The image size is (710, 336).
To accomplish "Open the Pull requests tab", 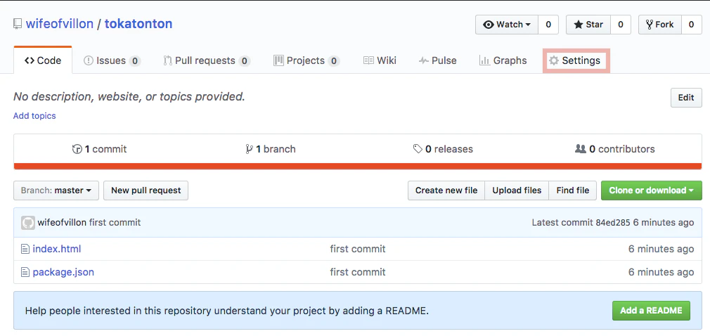I will (207, 60).
